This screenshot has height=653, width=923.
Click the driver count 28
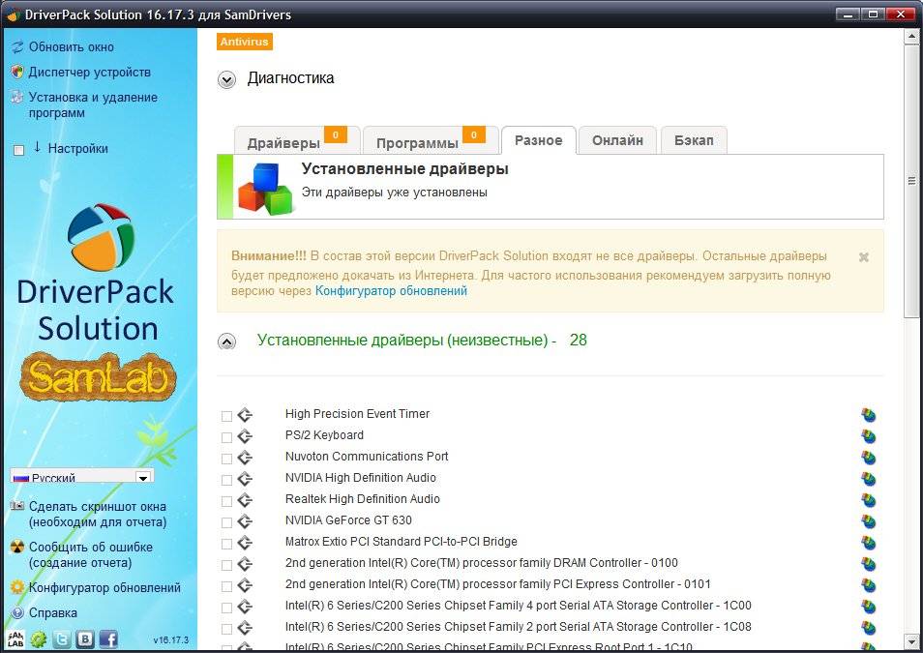[578, 341]
